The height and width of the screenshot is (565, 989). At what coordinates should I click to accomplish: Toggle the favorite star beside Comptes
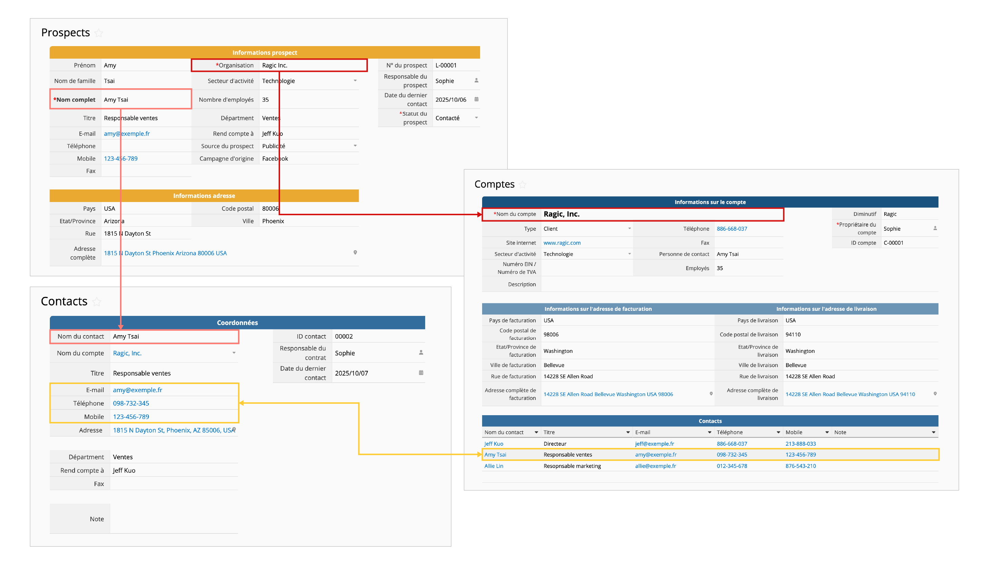522,185
